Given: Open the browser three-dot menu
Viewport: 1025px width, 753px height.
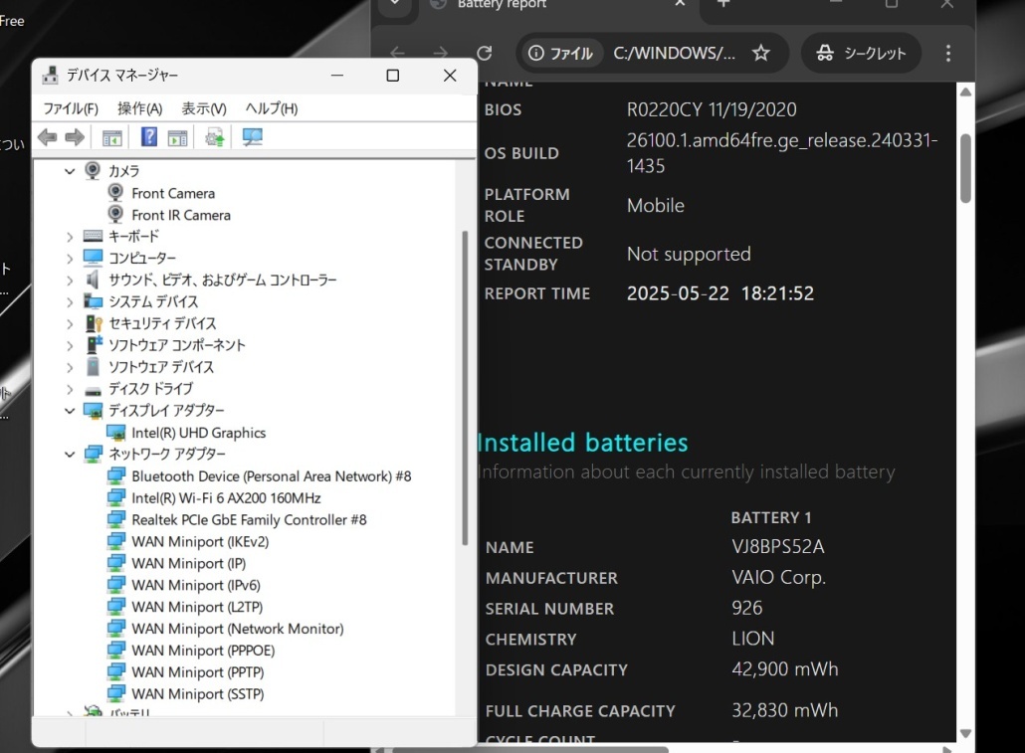Looking at the screenshot, I should (x=947, y=53).
